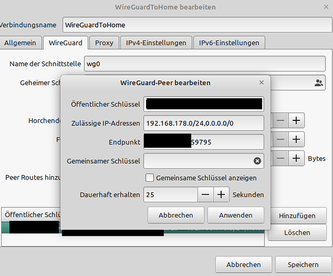The height and width of the screenshot is (276, 333).
Task: Close the WireGuard-Peer bearbeiten dialog
Action: point(261,82)
